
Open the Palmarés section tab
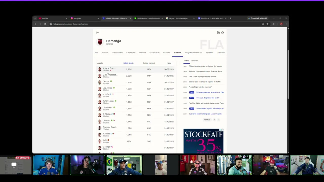pos(221,53)
